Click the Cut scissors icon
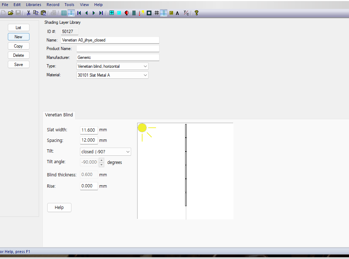 click(28, 13)
